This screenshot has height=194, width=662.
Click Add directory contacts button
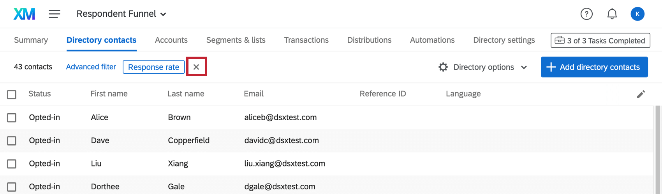[x=594, y=67]
